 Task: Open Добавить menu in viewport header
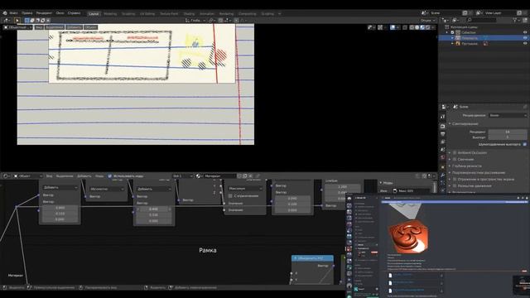tap(74, 27)
